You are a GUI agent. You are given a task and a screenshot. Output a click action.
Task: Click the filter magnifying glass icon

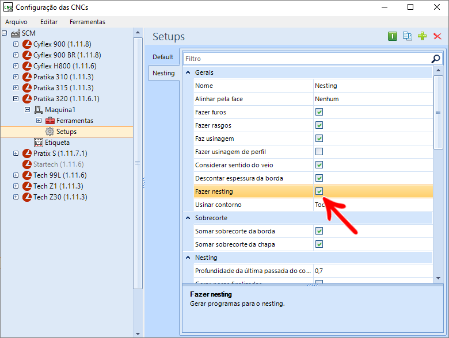click(x=436, y=59)
